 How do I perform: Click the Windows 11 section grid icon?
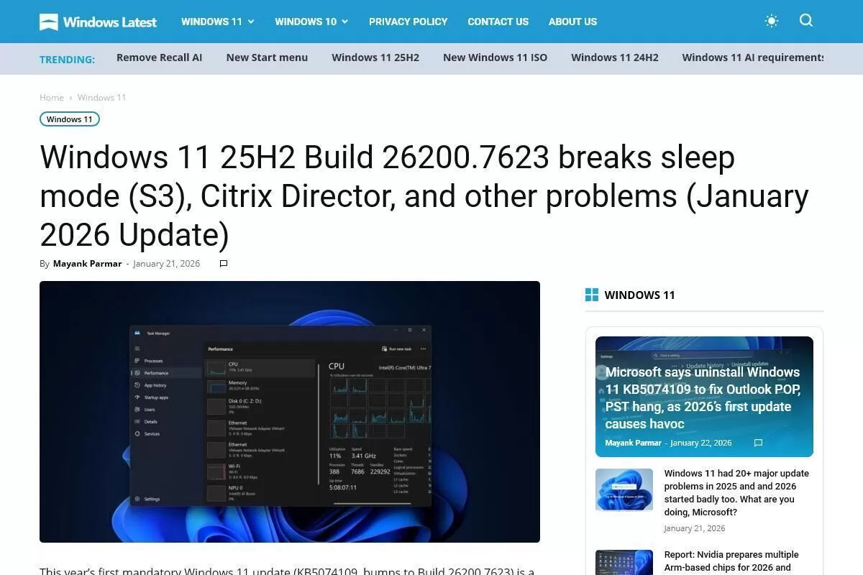[592, 295]
